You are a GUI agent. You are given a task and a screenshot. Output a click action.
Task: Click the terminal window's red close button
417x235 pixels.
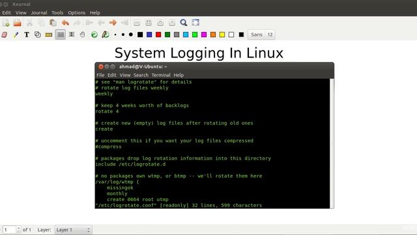click(x=101, y=67)
